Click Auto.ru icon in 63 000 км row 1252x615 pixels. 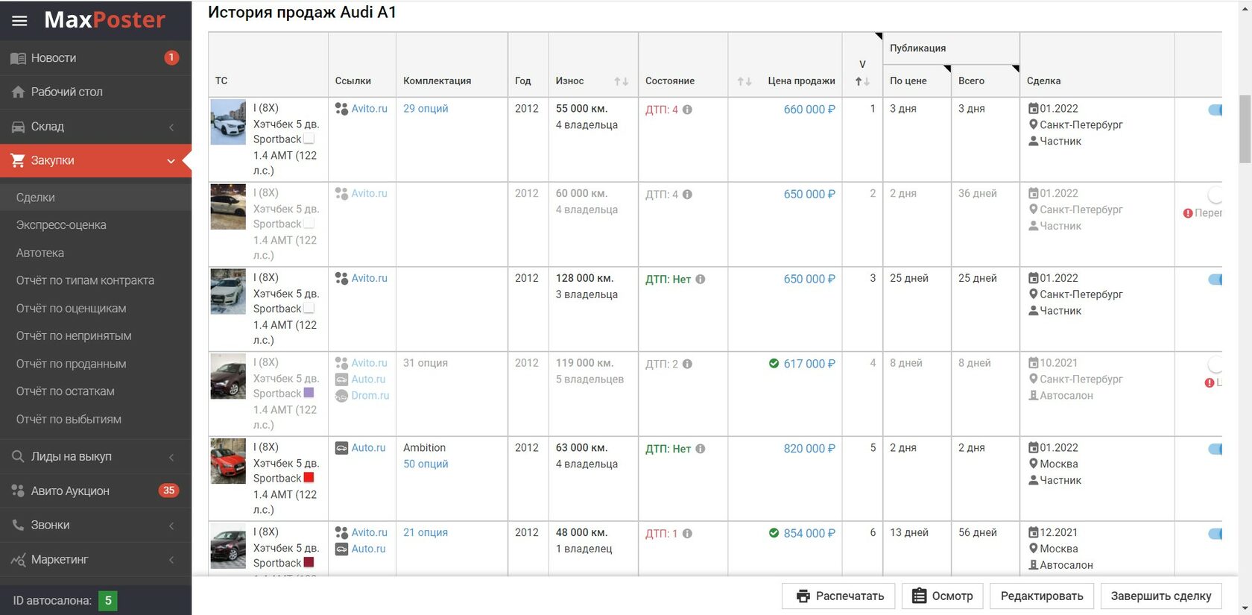tap(341, 448)
